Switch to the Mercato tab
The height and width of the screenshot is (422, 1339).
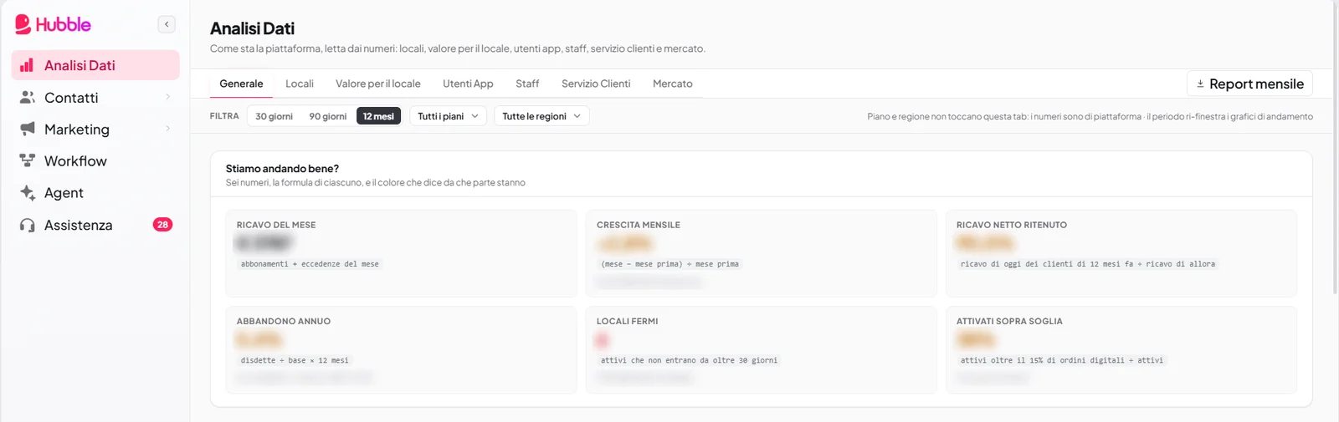[x=673, y=84]
